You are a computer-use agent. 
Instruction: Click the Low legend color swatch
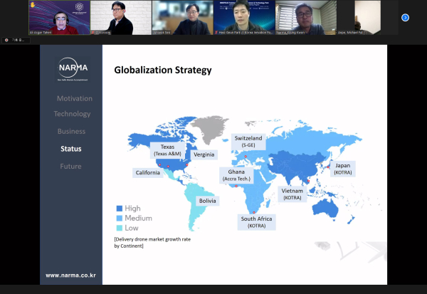(118, 227)
